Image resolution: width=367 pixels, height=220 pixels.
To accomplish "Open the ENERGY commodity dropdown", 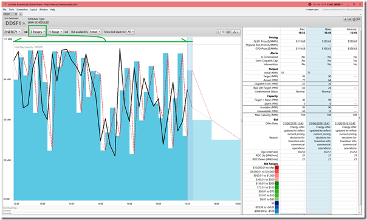I will tap(12, 32).
